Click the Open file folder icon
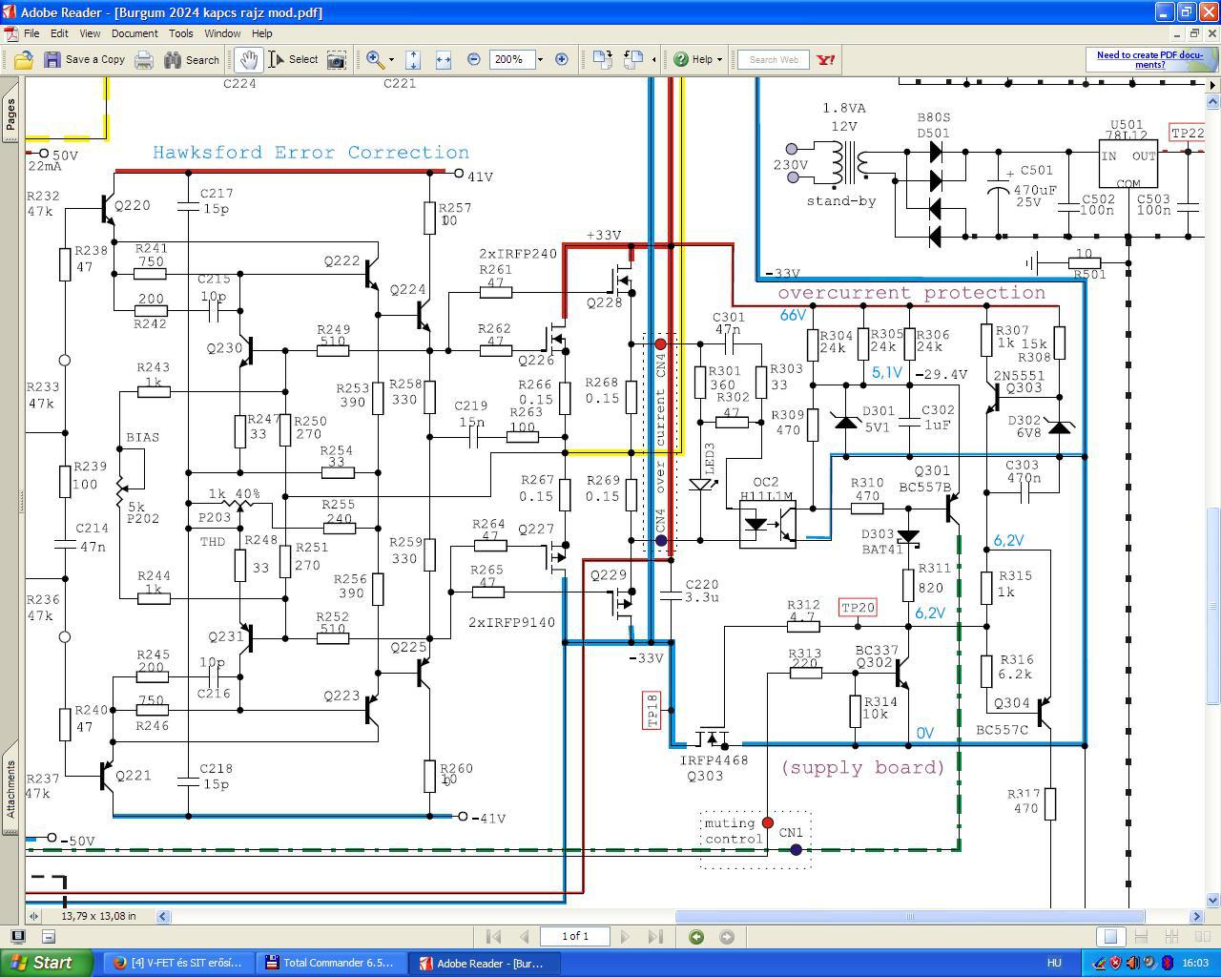Screen dimensions: 1221x977 [x=24, y=59]
